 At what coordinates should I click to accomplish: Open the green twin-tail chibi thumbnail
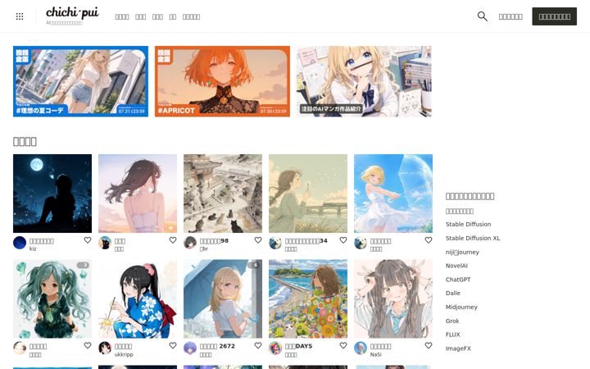52,298
